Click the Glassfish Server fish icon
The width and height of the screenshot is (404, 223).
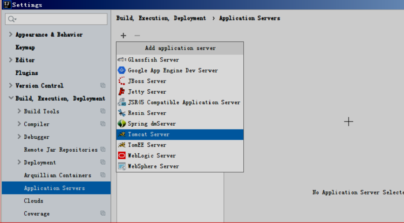[122, 60]
